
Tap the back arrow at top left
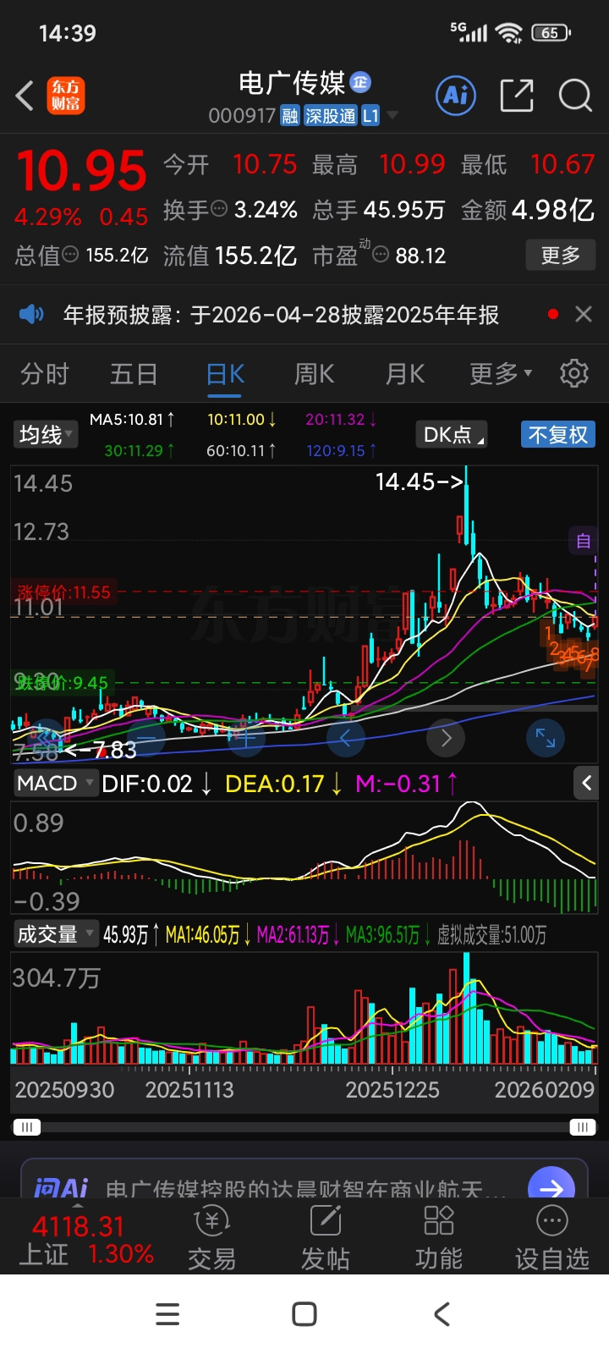[x=25, y=96]
